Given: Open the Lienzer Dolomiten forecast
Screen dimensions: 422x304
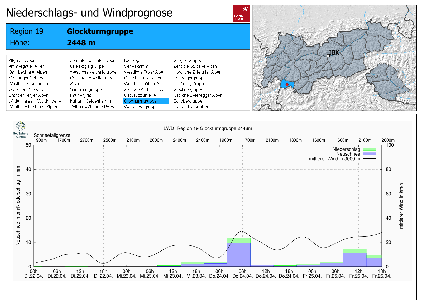Looking at the screenshot, I should (190, 107).
